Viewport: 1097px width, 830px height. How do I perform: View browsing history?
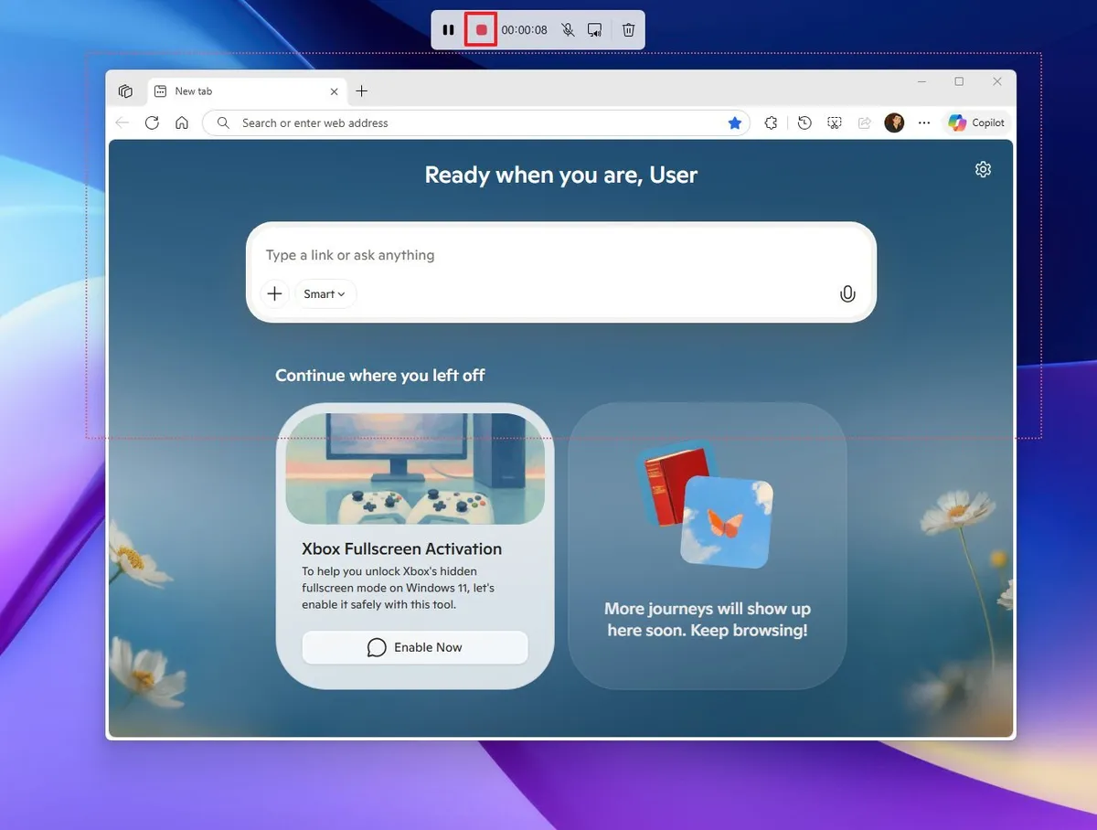804,122
